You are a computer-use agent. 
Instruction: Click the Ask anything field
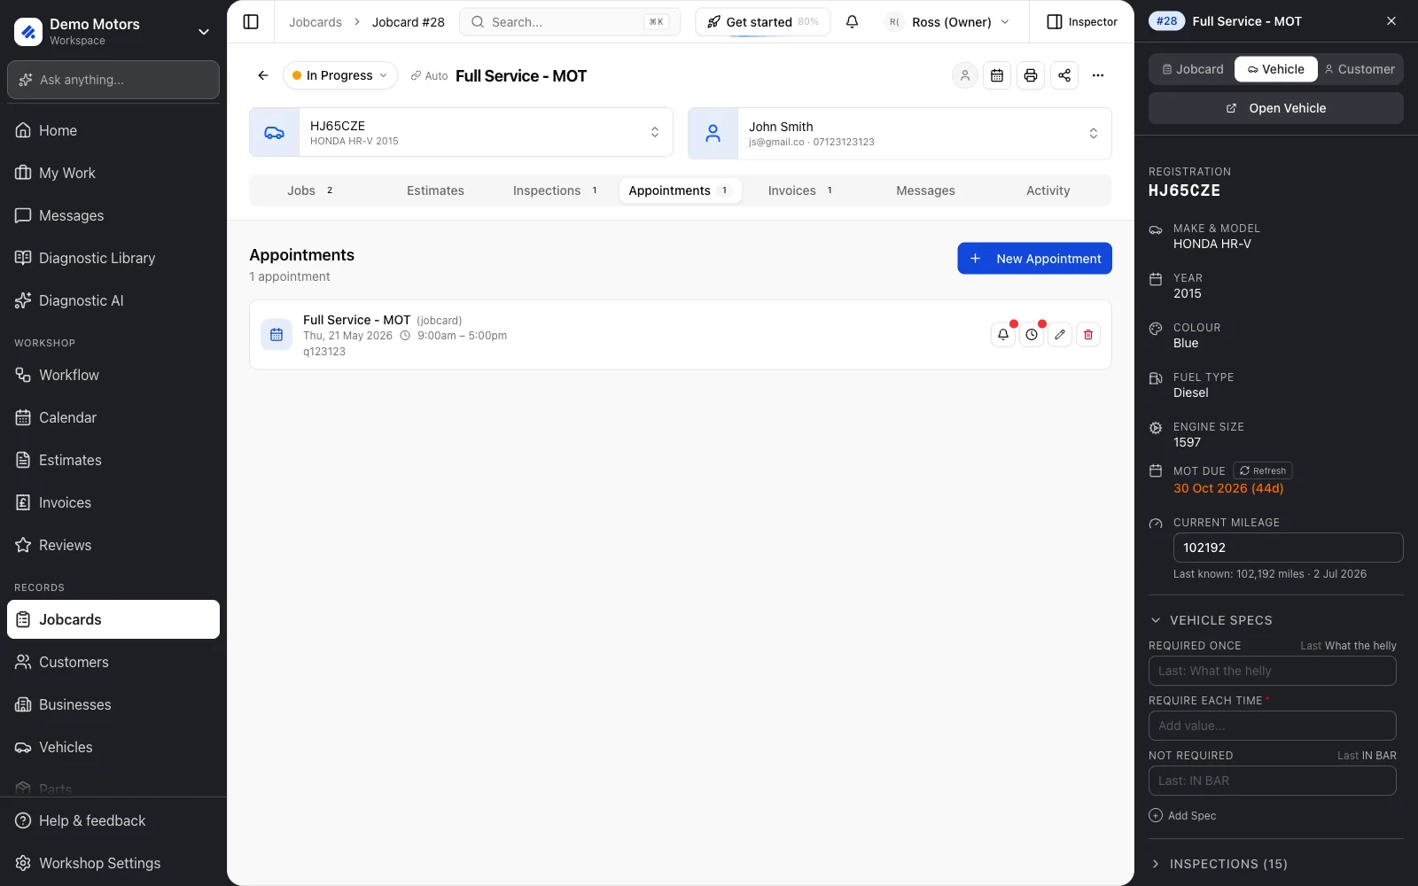tap(113, 80)
